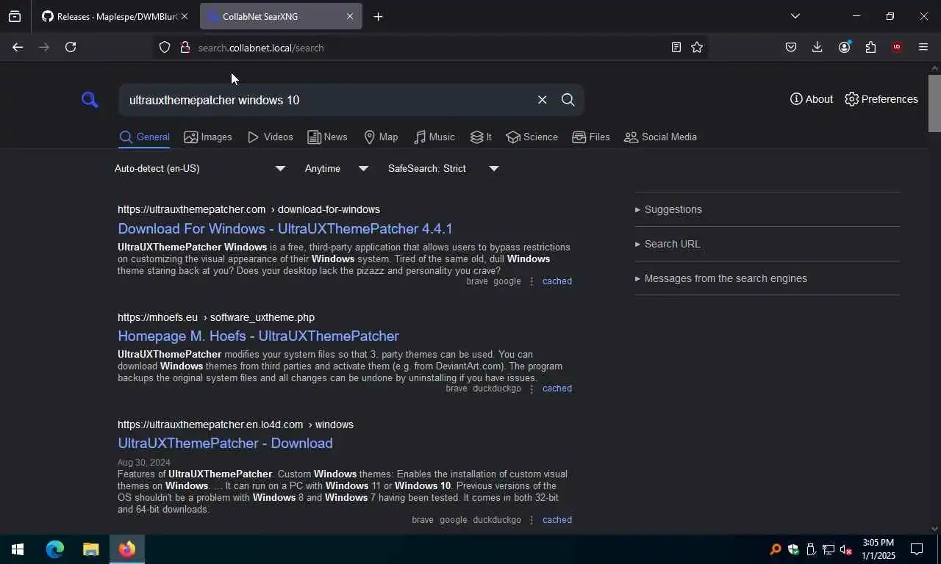The height and width of the screenshot is (564, 941).
Task: Switch to the Social Media tab
Action: tap(660, 137)
